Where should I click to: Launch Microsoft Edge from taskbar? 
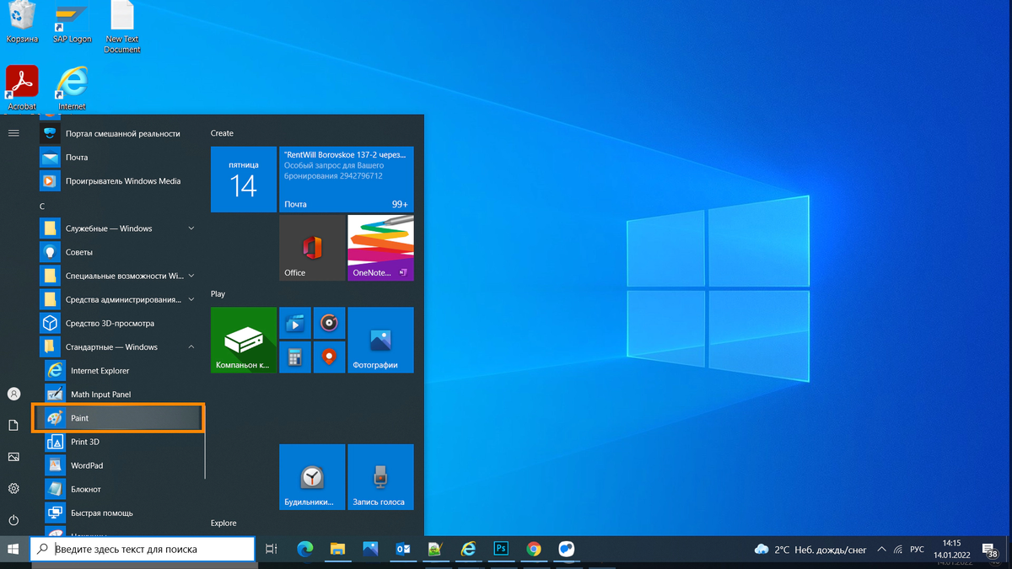tap(305, 550)
